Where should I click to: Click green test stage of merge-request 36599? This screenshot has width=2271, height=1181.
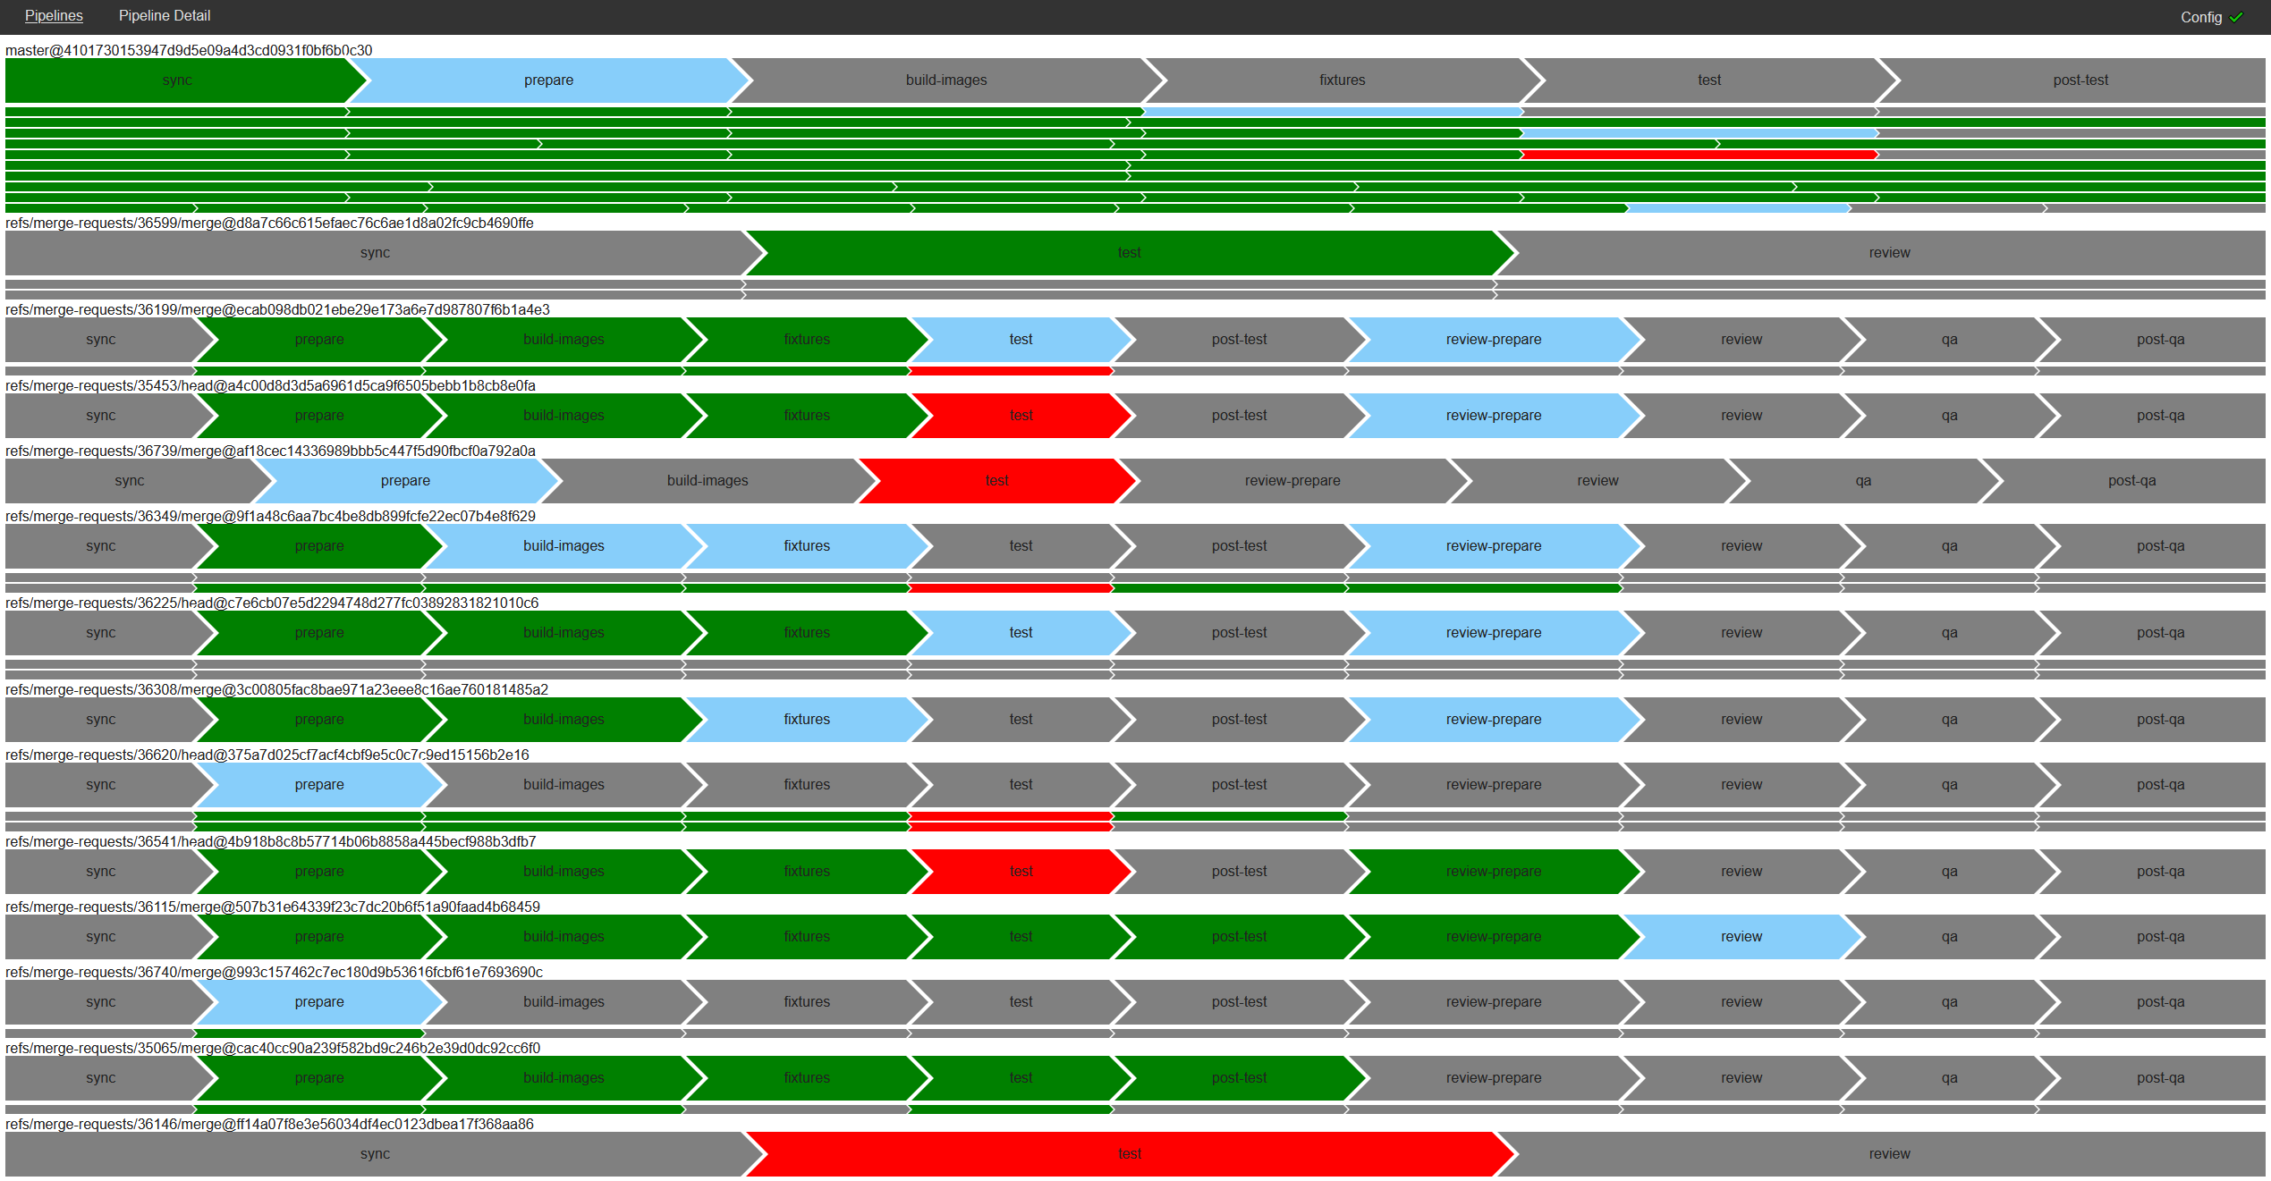pos(1129,253)
